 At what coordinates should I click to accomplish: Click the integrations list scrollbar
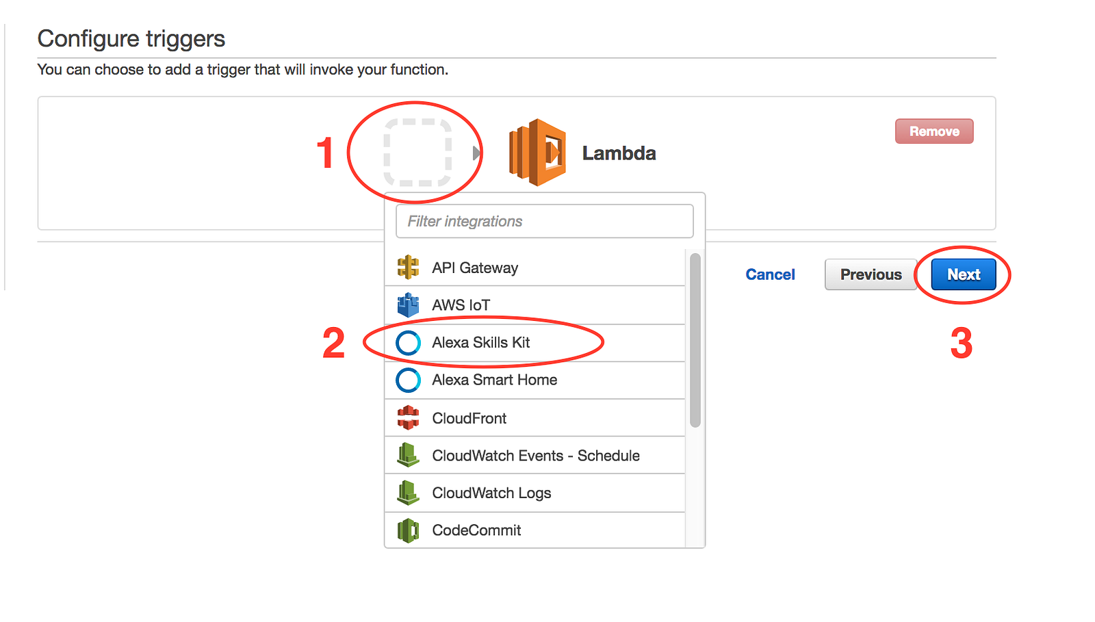click(695, 340)
